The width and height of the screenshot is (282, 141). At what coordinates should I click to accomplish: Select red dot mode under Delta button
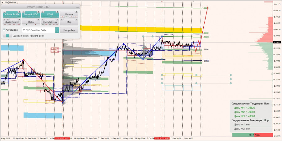[35, 24]
